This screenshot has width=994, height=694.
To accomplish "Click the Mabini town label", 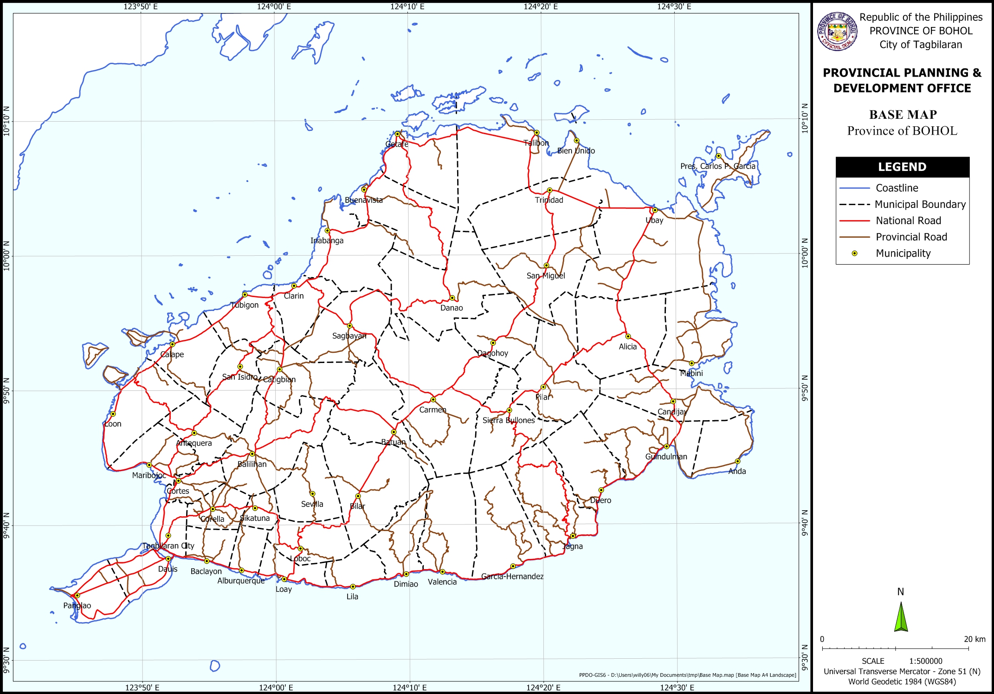I will click(691, 374).
